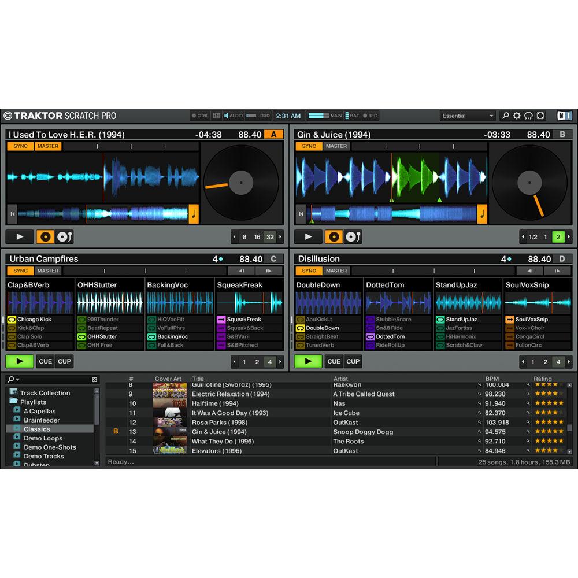Enable SYNC on Deck D
The image size is (578, 578).
pos(309,271)
